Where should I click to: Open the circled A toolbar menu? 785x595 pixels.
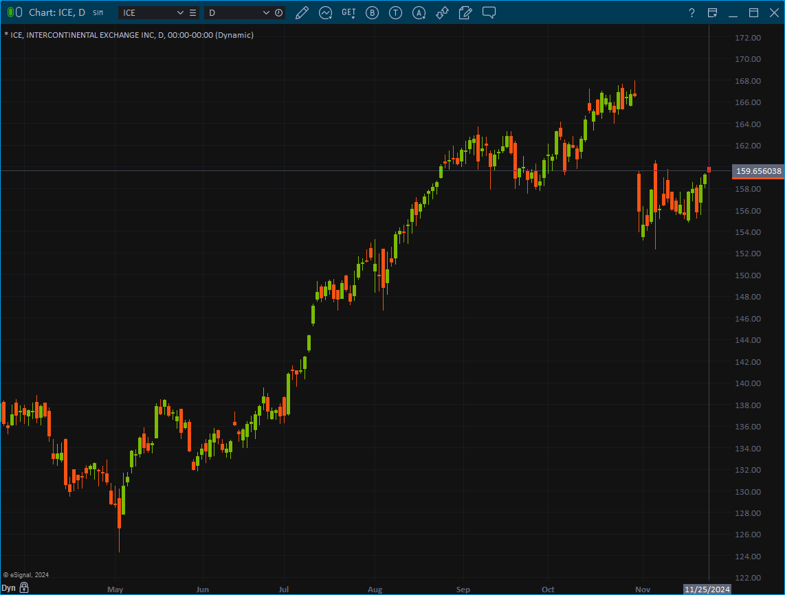pyautogui.click(x=419, y=13)
